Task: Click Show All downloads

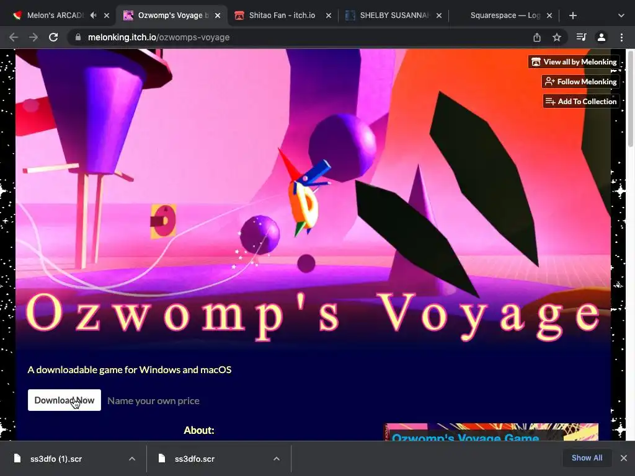Action: pyautogui.click(x=587, y=458)
